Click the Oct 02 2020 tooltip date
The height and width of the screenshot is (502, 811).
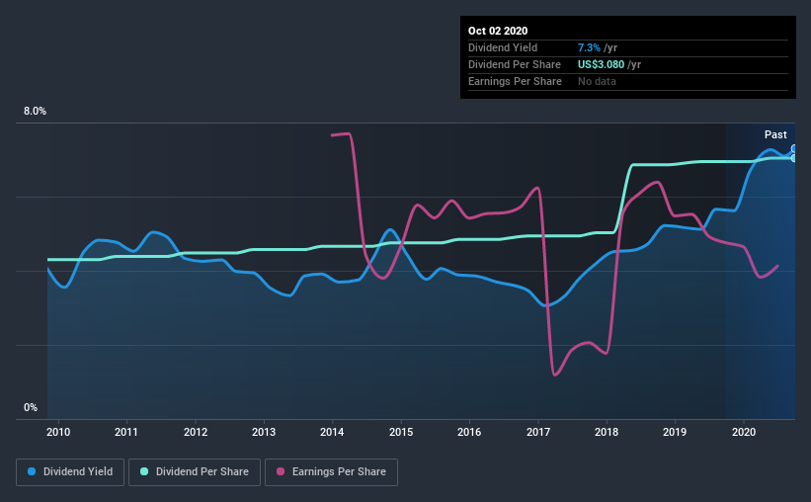click(x=498, y=31)
